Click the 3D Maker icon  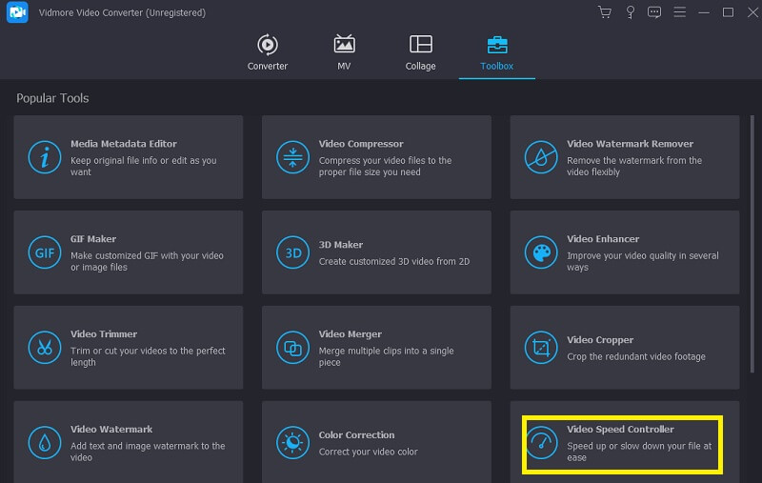[292, 252]
